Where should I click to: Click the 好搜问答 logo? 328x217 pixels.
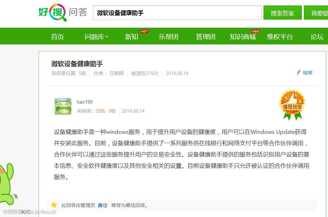[63, 13]
